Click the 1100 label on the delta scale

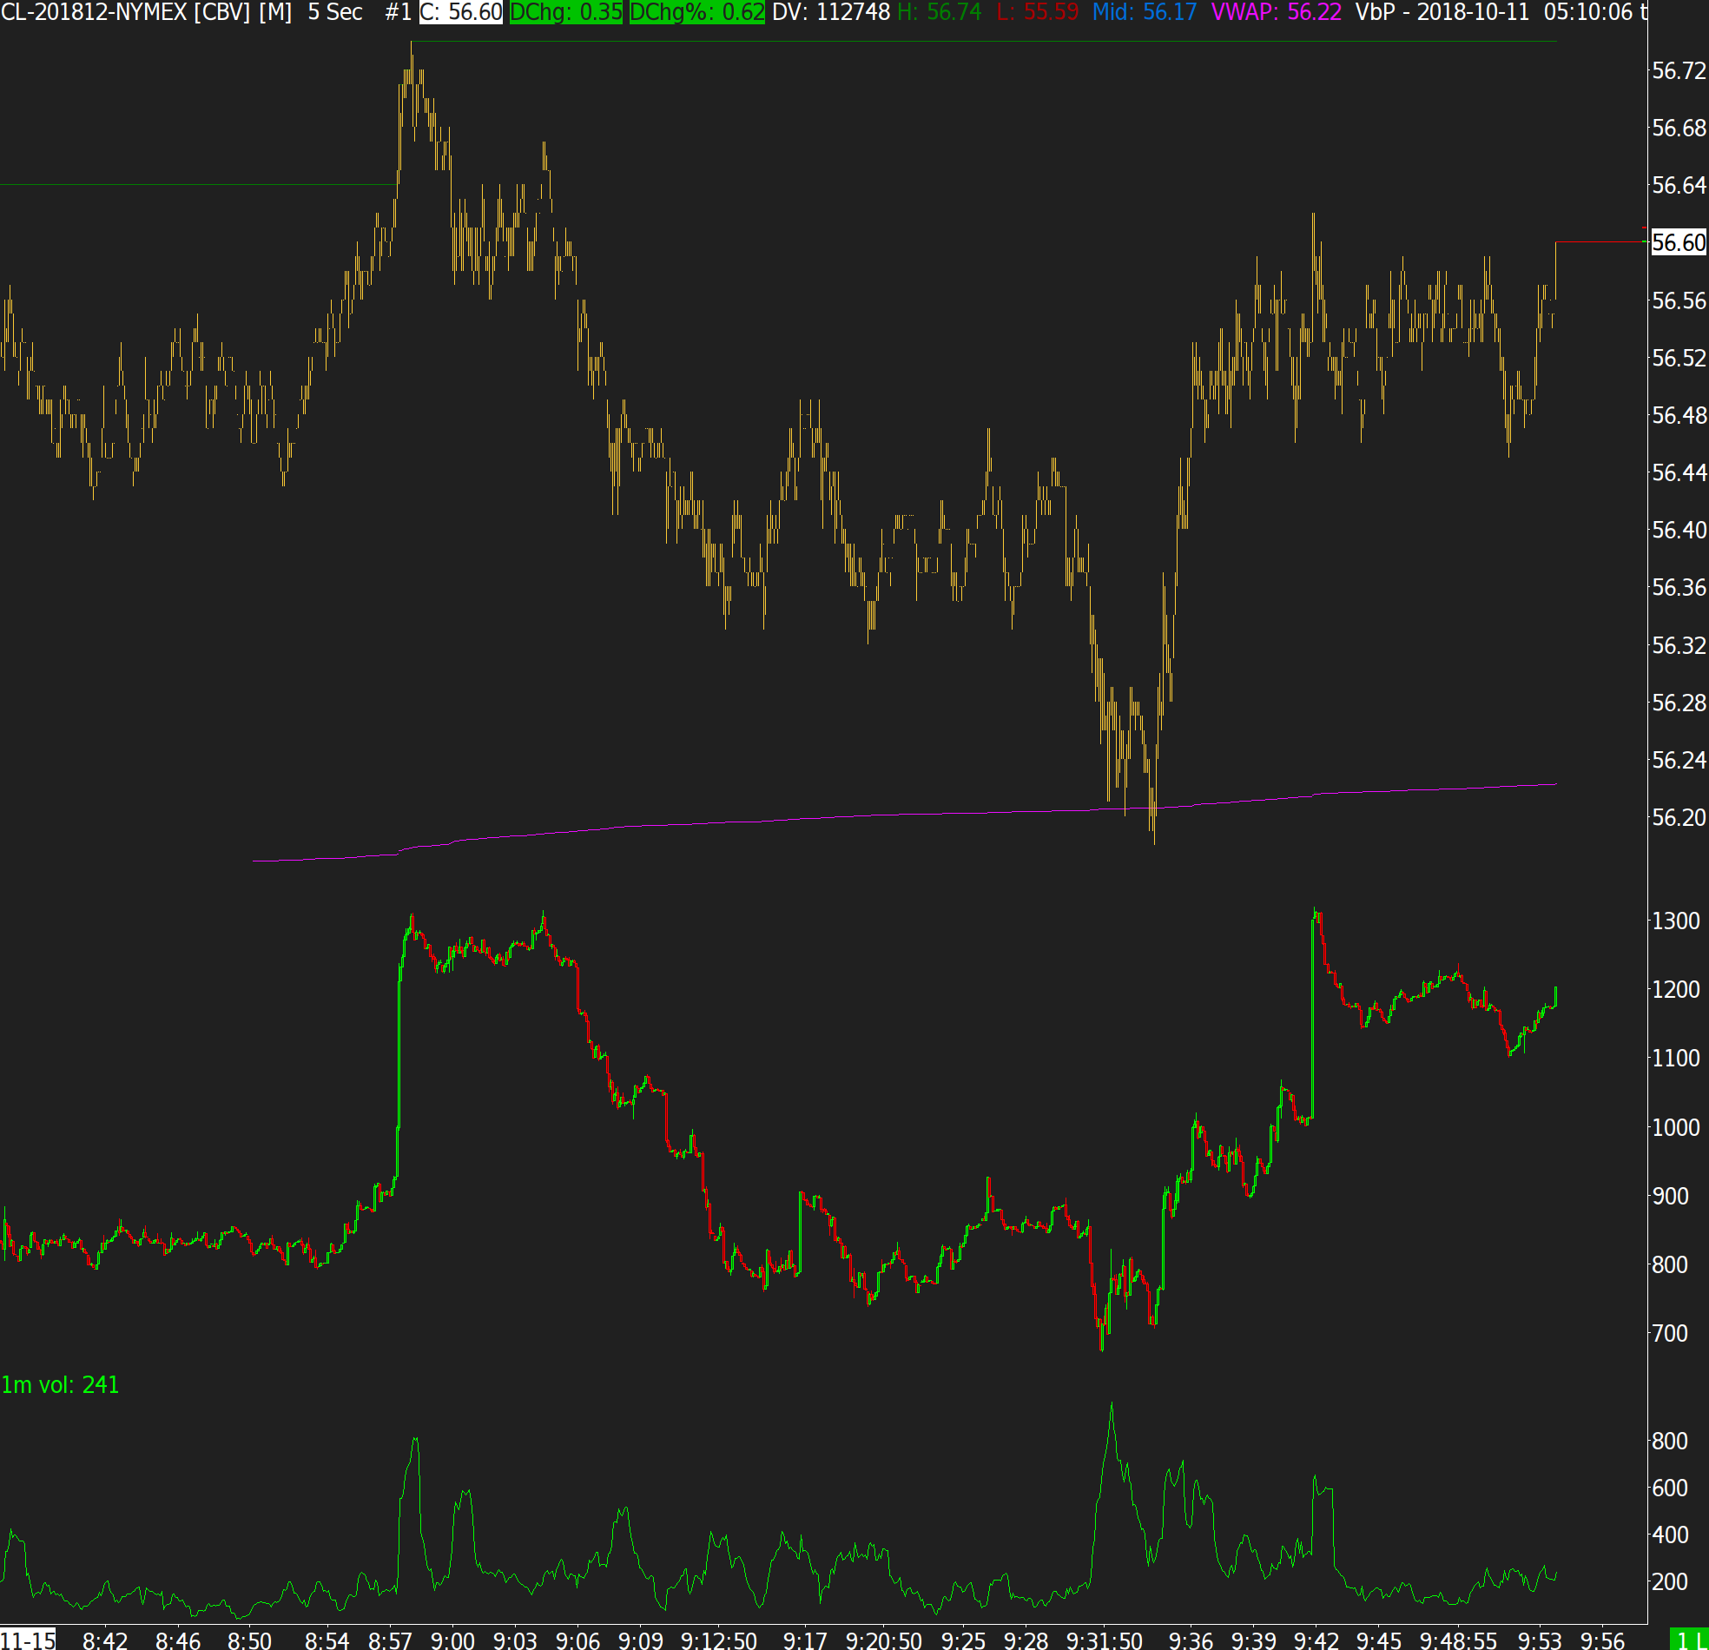1676,1059
